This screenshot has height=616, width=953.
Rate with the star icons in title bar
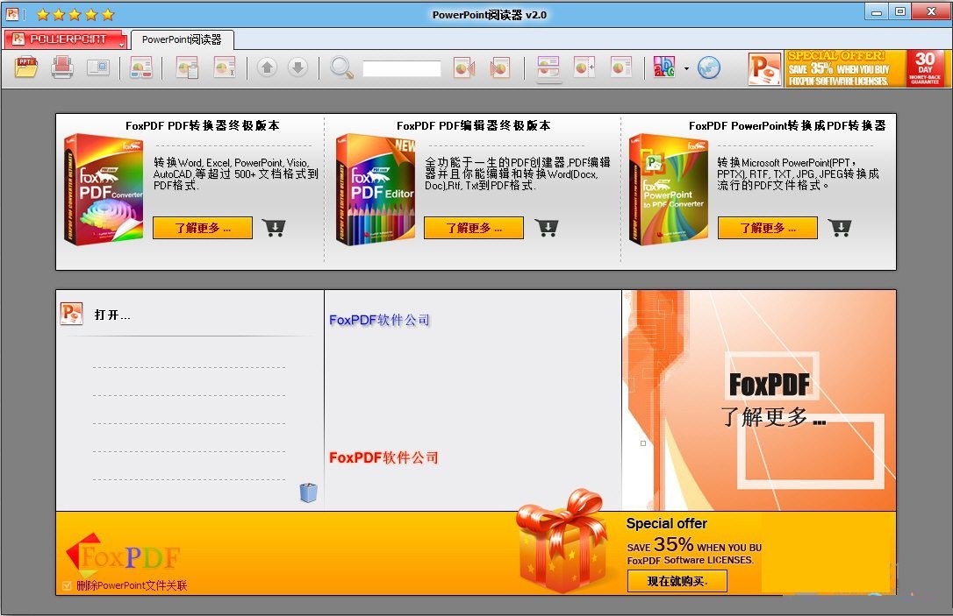point(75,14)
